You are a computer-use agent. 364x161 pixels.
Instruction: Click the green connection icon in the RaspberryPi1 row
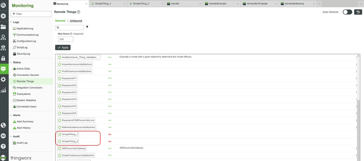(x=110, y=78)
